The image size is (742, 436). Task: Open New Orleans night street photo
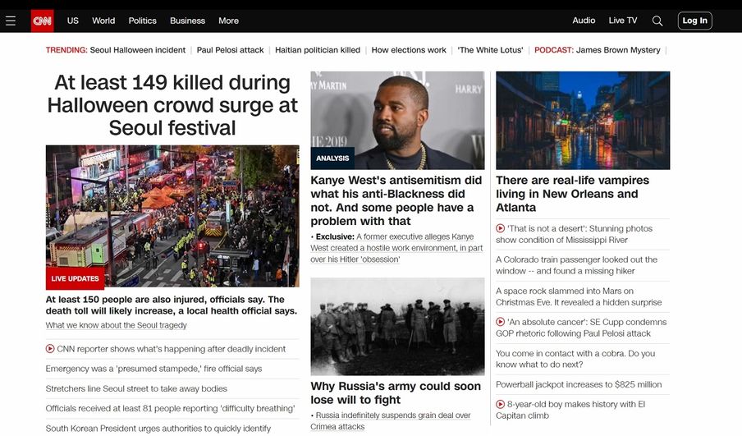pyautogui.click(x=583, y=120)
